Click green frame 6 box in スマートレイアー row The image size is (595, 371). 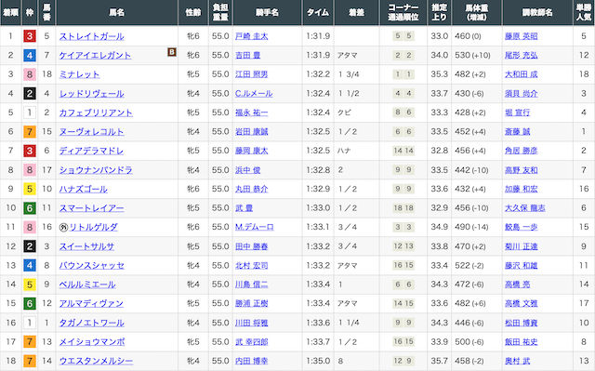tap(30, 208)
